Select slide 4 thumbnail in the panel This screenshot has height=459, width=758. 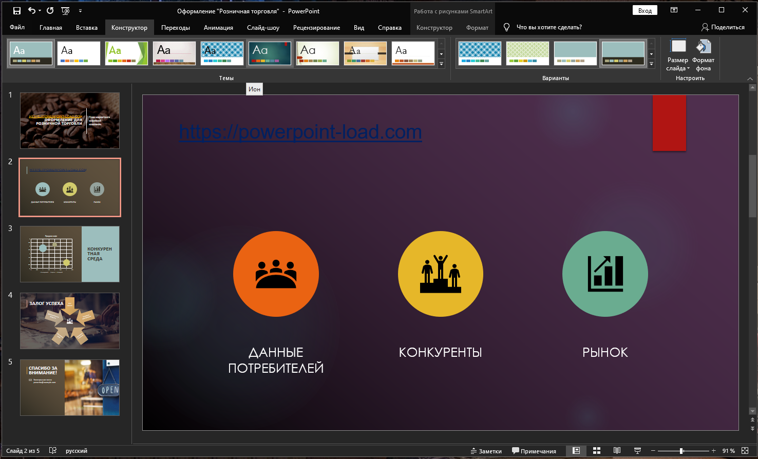69,321
